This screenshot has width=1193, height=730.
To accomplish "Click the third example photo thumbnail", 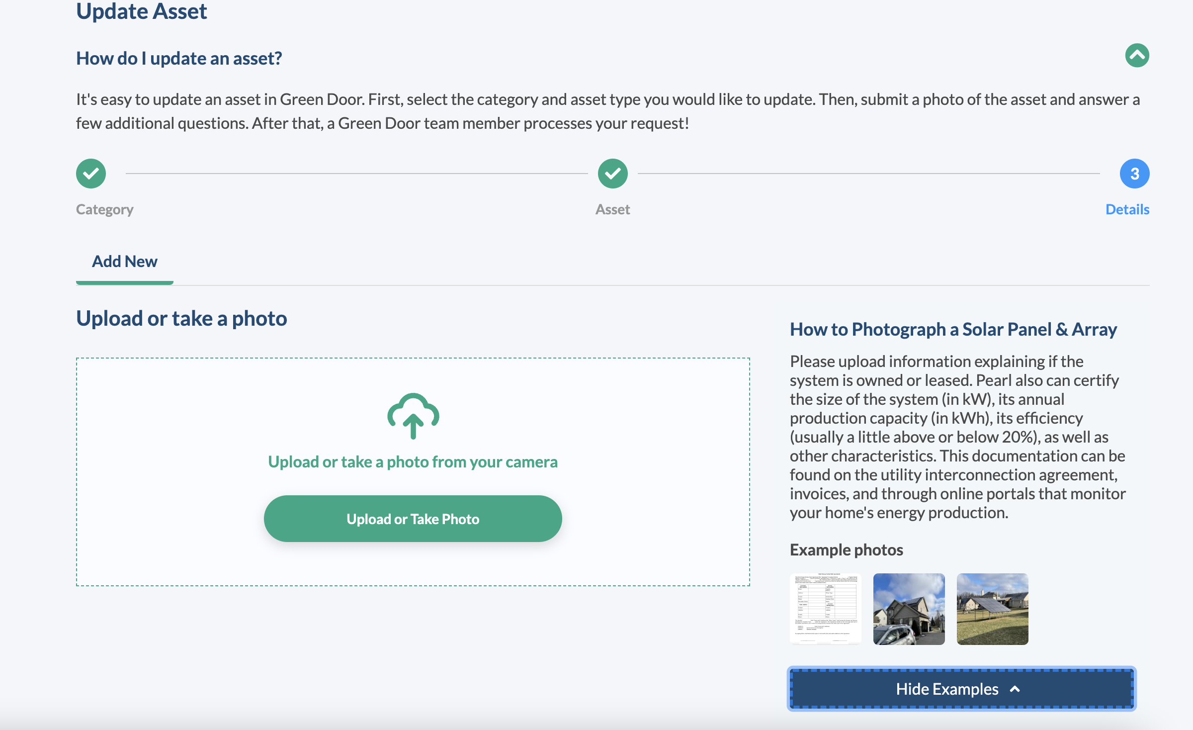I will 991,608.
